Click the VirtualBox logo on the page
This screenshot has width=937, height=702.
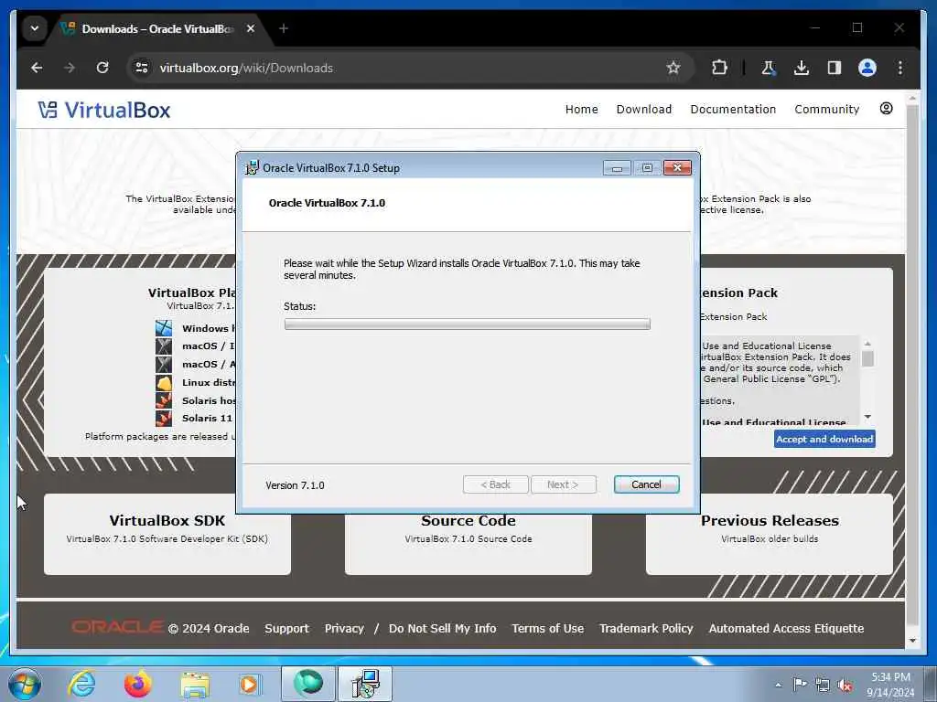tap(104, 110)
